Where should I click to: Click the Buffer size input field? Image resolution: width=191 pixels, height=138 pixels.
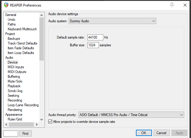click(93, 45)
